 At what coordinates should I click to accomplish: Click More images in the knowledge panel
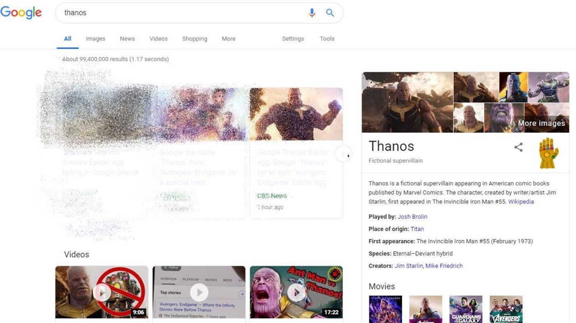541,123
